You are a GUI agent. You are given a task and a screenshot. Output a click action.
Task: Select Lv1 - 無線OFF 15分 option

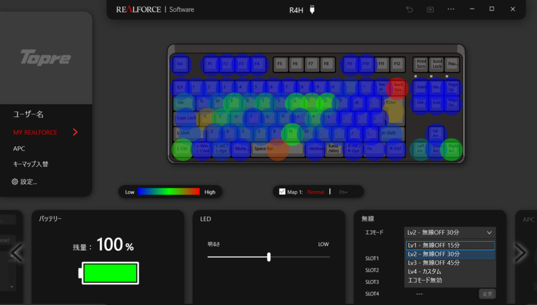[x=450, y=245]
